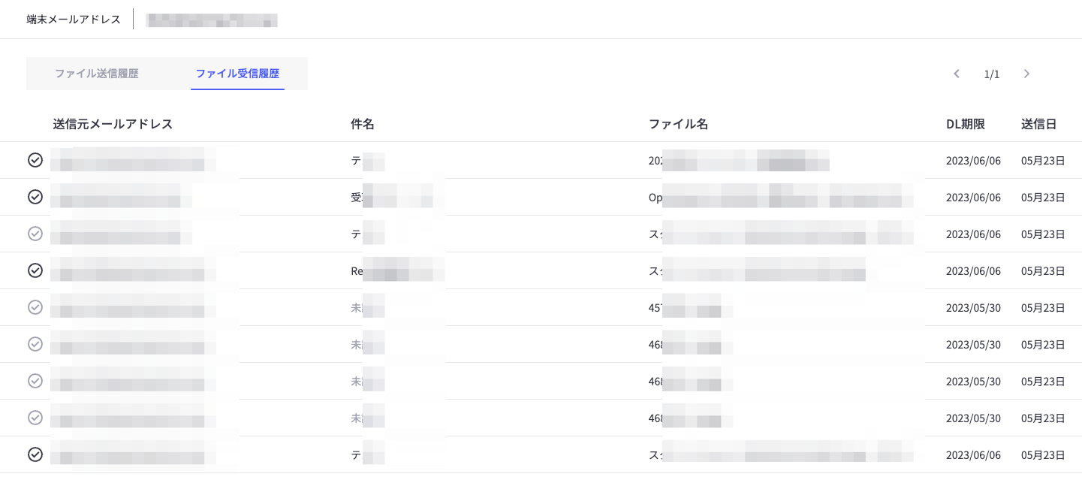Click the grey check icon in eighth row
The width and height of the screenshot is (1082, 489).
click(35, 418)
